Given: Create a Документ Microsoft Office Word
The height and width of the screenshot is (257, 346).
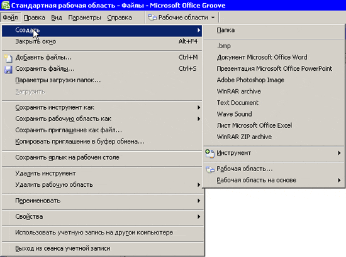Looking at the screenshot, I should (274, 58).
